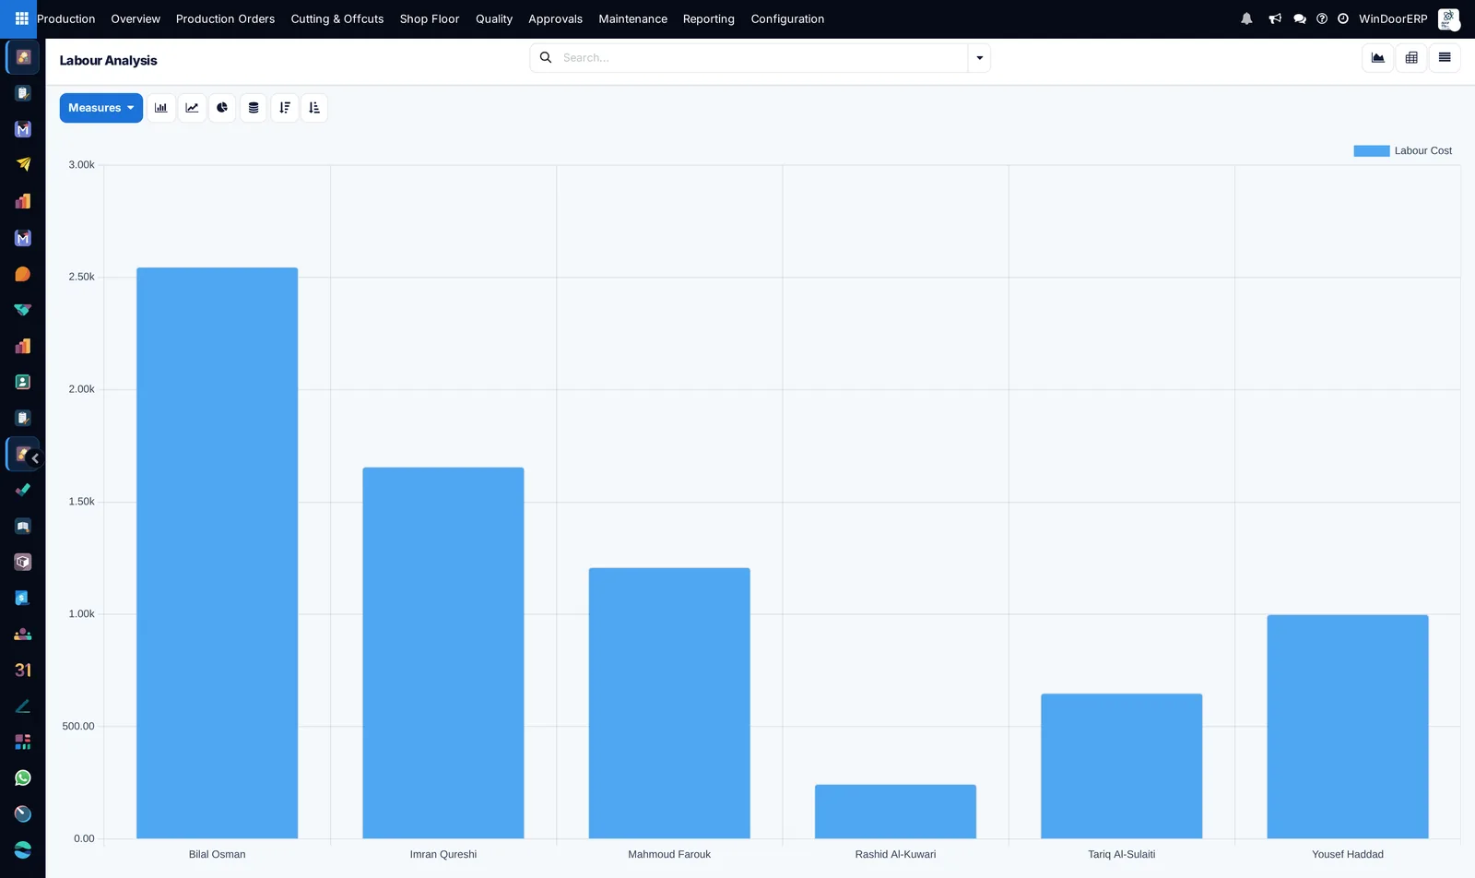Switch chart to bar chart mode
This screenshot has height=878, width=1475.
click(161, 108)
